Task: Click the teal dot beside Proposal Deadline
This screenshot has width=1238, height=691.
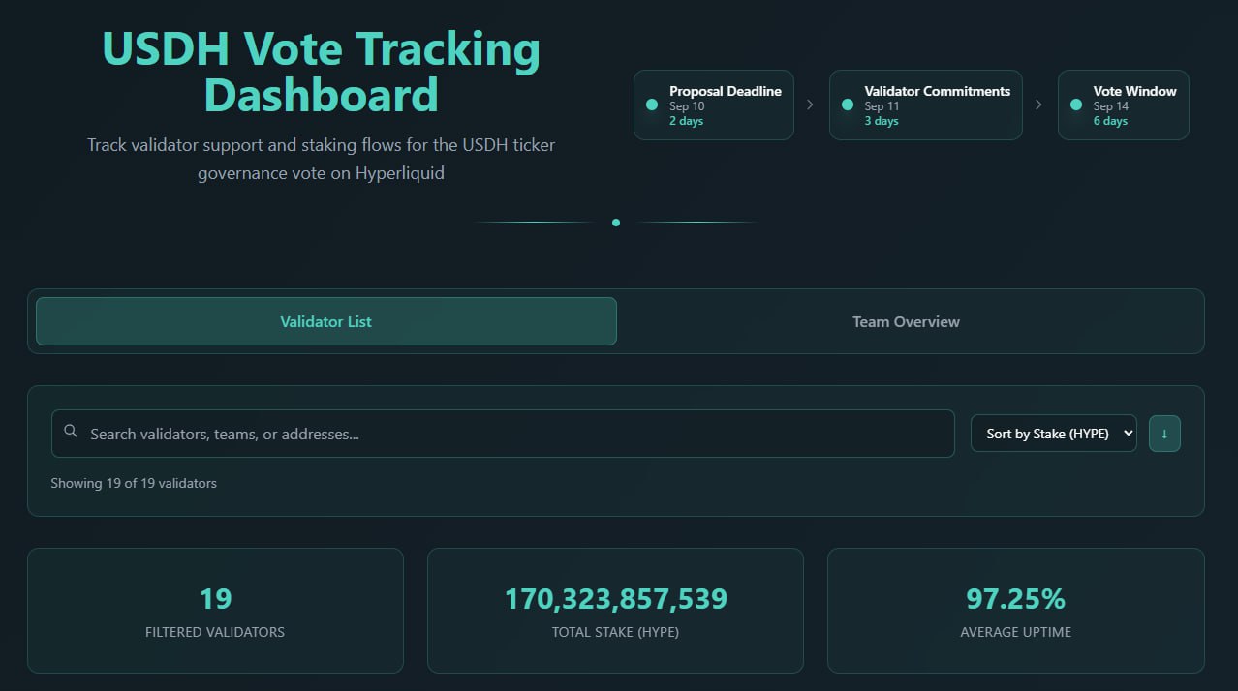Action: (652, 105)
